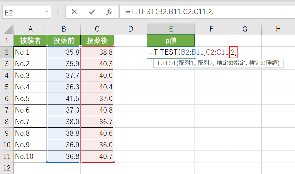Click the formula bar divider dots handle
The height and width of the screenshot is (174, 295).
pyautogui.click(x=58, y=12)
